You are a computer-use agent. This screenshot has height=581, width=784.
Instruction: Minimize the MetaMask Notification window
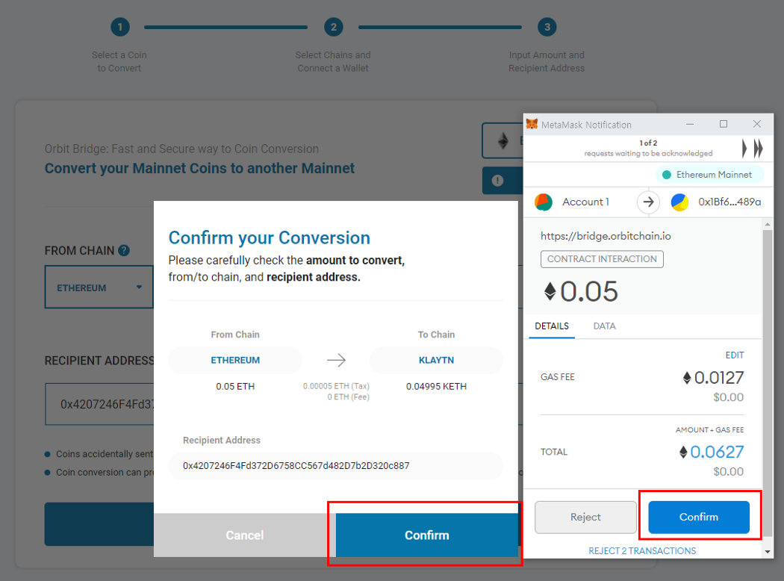pyautogui.click(x=690, y=124)
